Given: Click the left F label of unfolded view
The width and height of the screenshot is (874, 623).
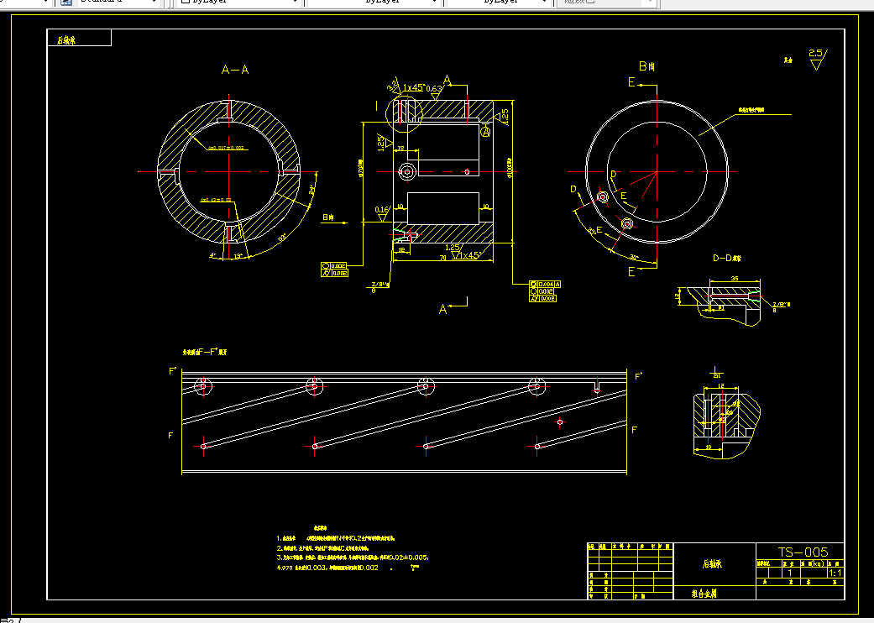Looking at the screenshot, I should (x=170, y=435).
